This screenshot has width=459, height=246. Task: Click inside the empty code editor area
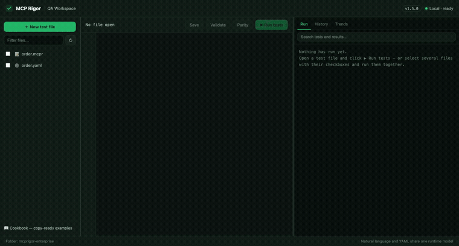click(x=194, y=134)
